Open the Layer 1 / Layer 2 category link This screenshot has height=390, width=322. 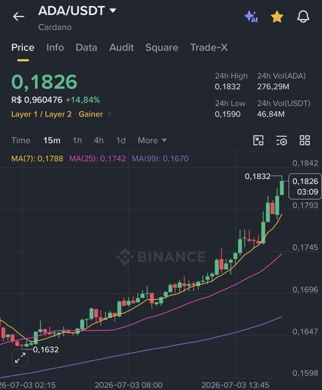(41, 114)
